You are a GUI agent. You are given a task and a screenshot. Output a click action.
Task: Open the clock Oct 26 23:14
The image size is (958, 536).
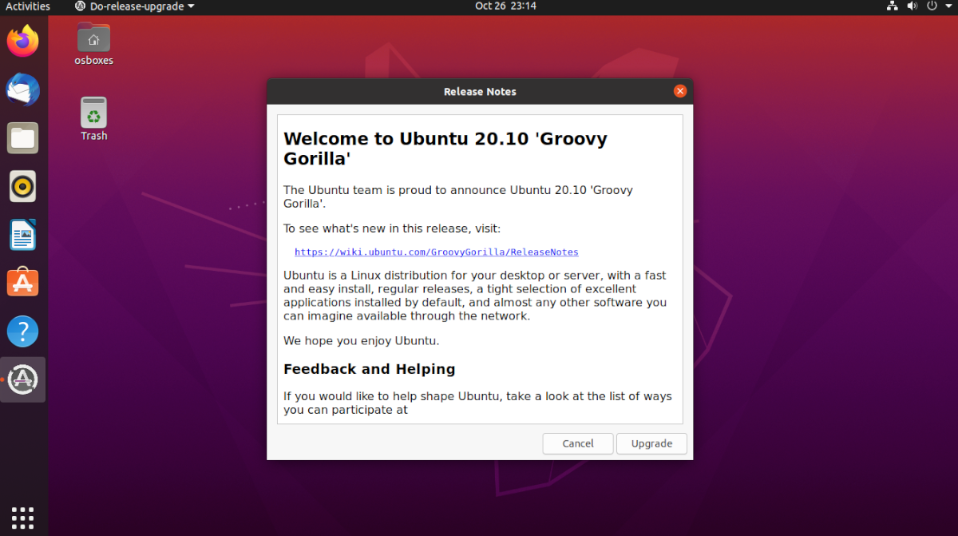505,6
